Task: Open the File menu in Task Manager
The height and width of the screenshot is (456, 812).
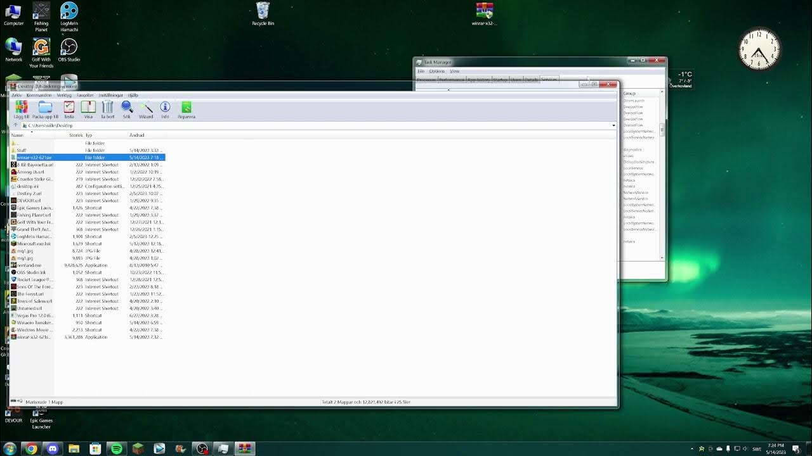Action: click(x=421, y=71)
